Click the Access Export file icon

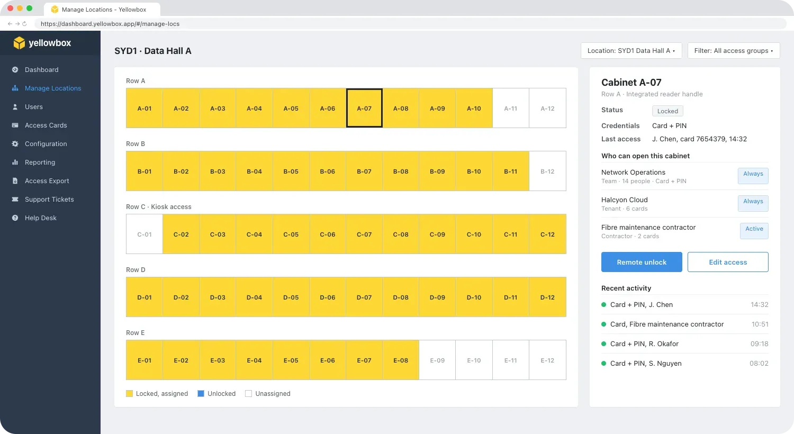point(15,181)
